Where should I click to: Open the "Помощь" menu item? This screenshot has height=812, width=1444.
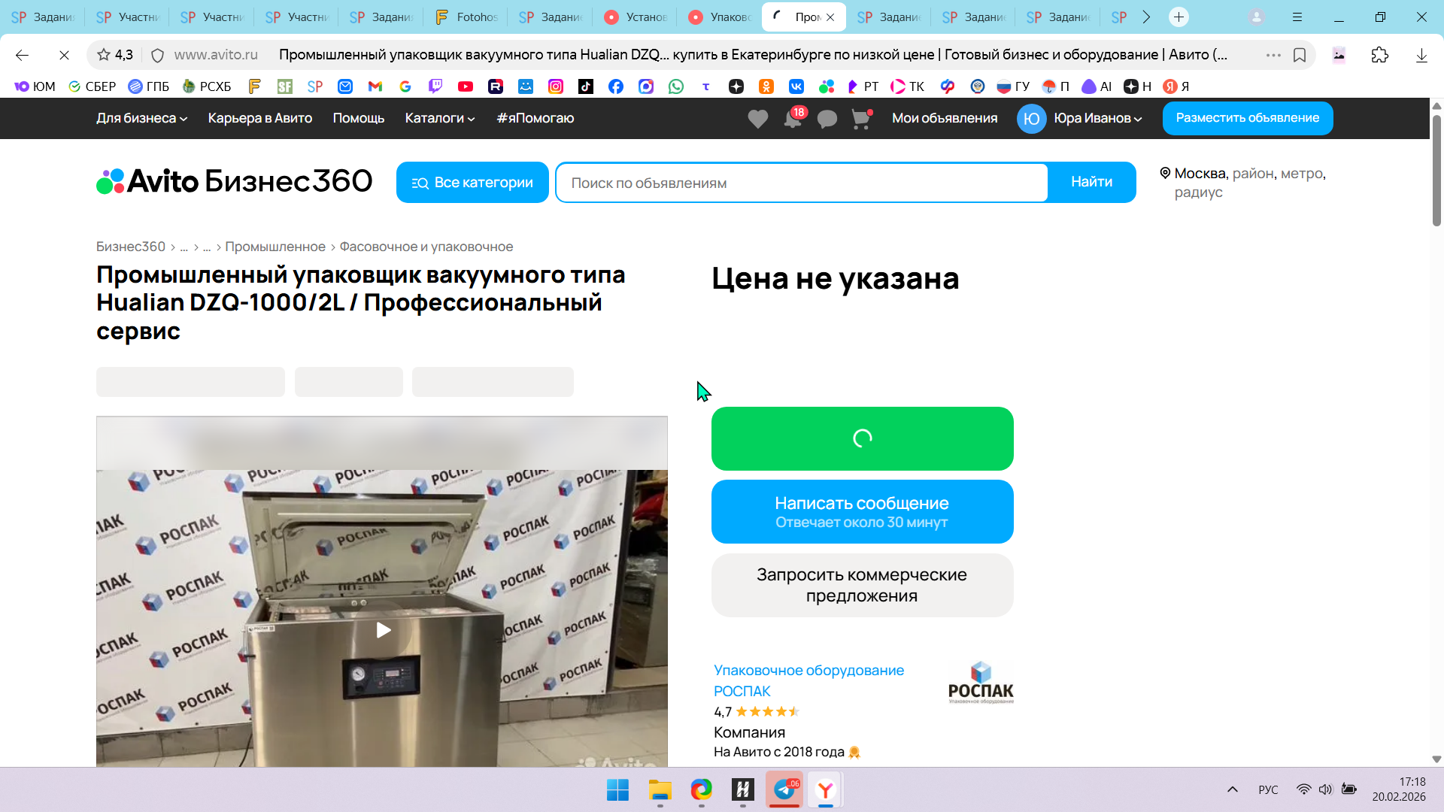pyautogui.click(x=358, y=118)
